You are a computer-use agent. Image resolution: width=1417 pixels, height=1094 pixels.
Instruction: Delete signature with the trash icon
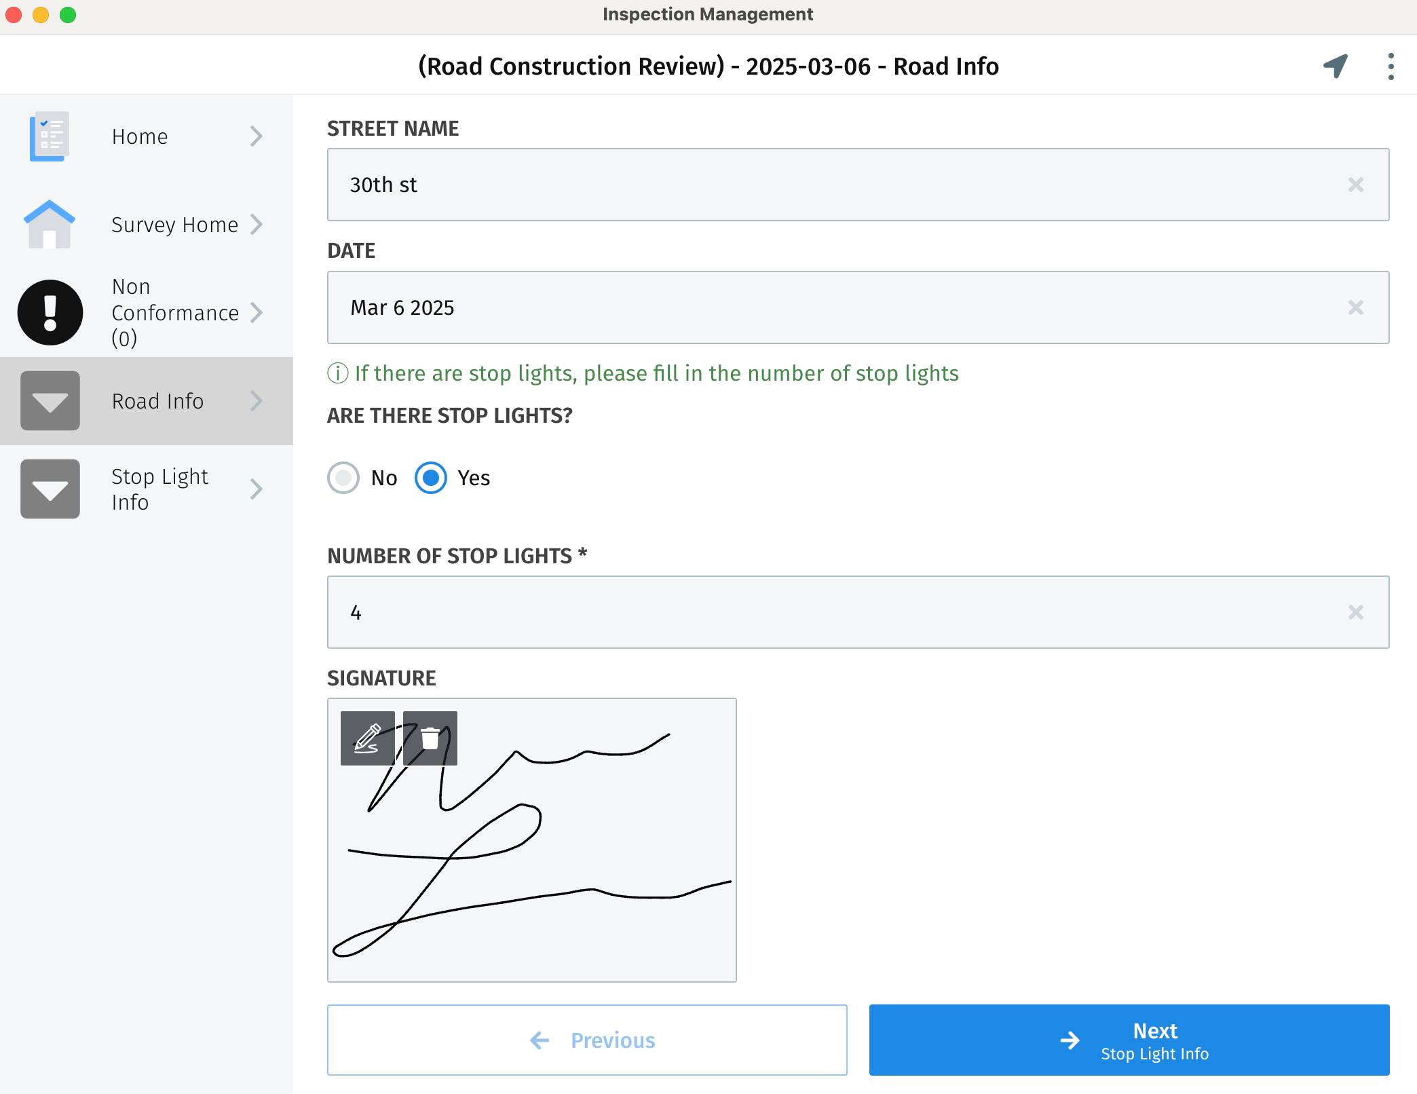(430, 738)
